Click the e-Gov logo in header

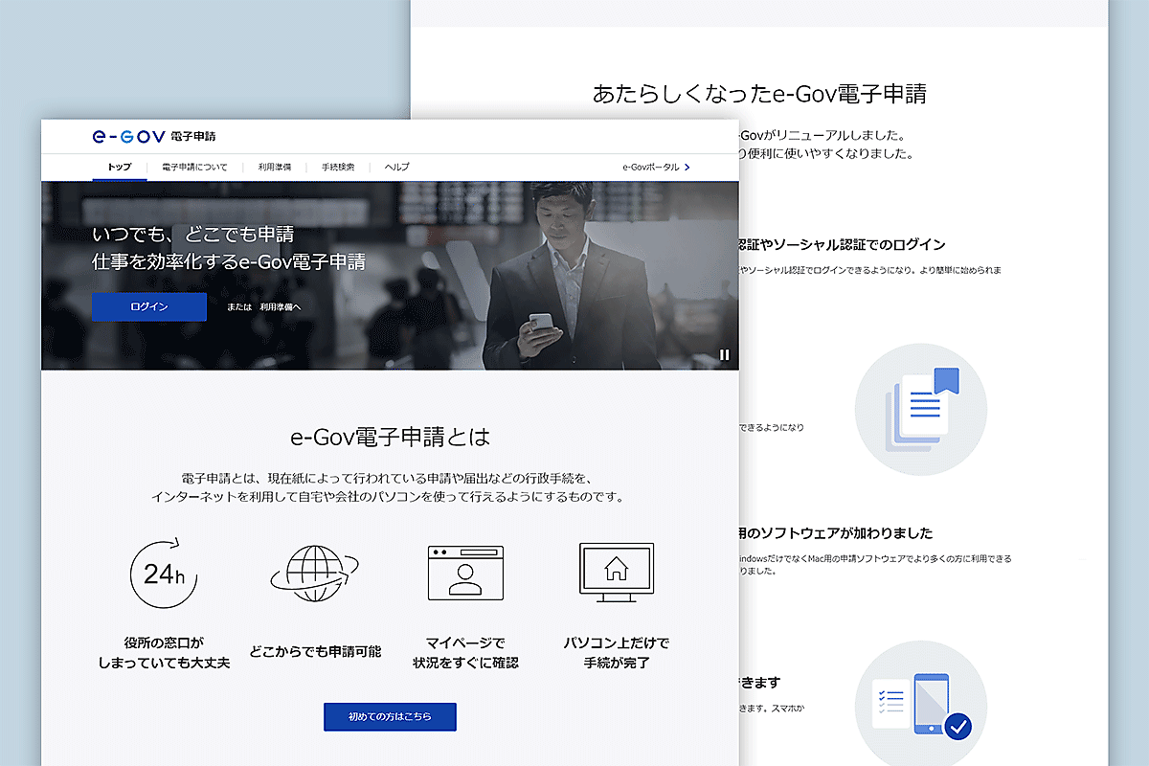point(153,136)
